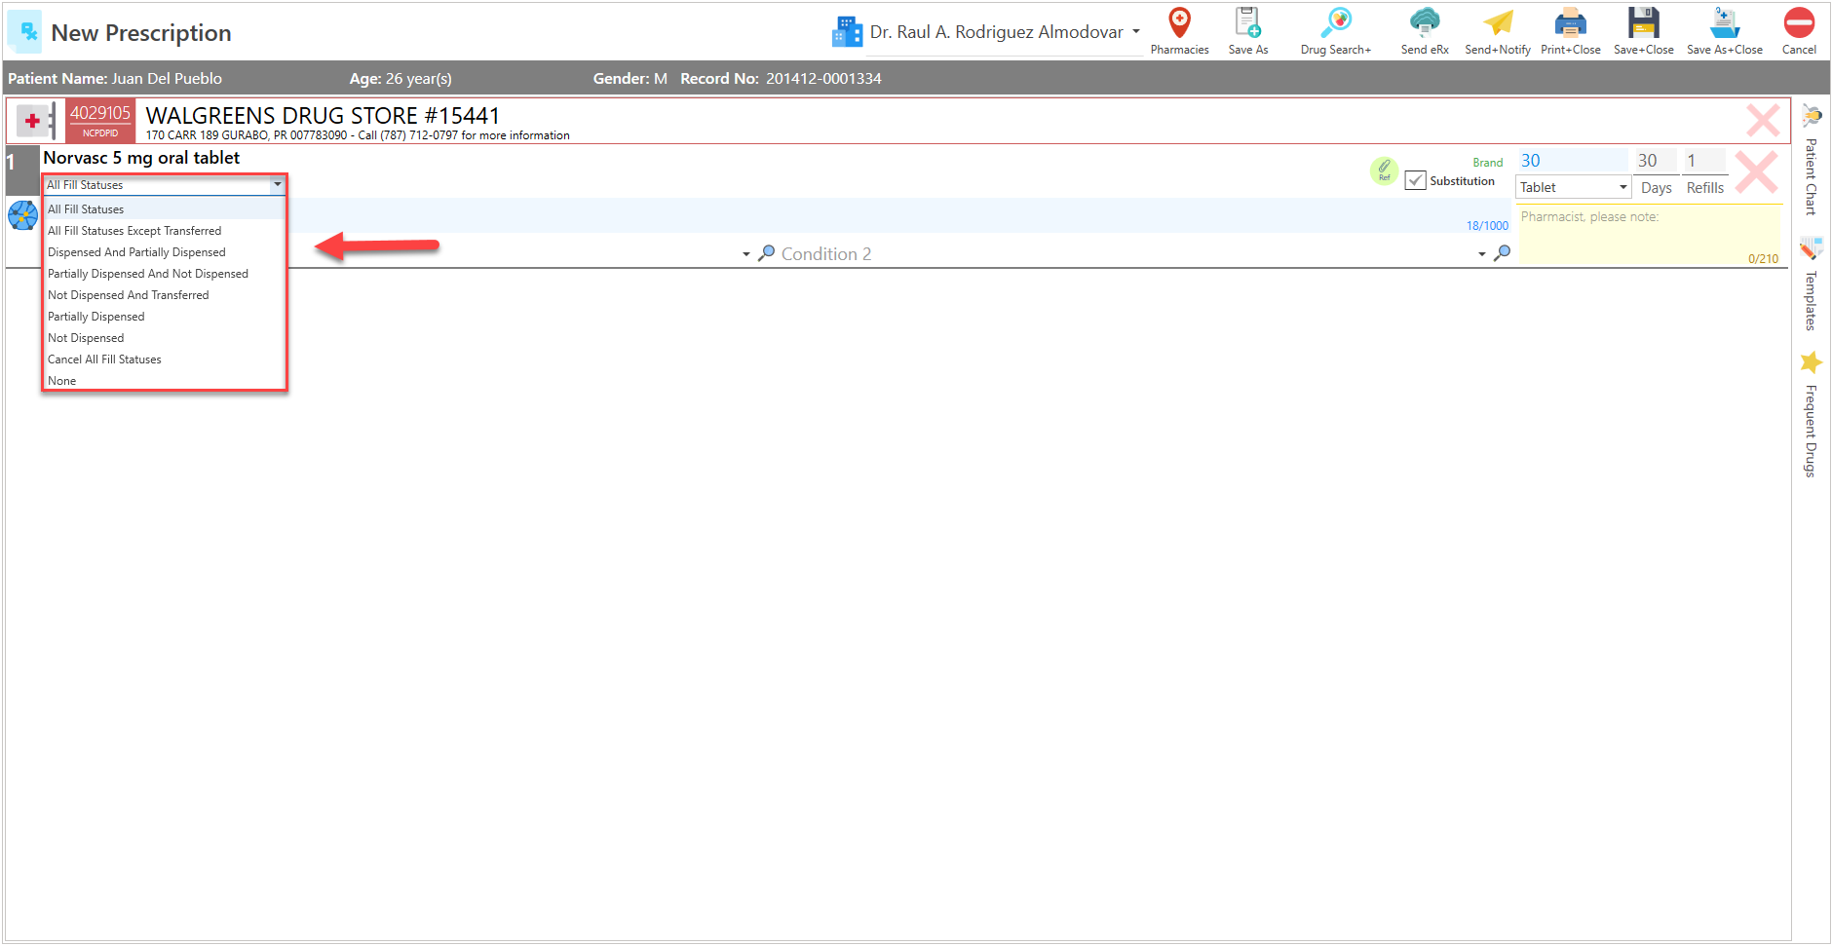Open Frequent Drugs side panel

click(1811, 415)
